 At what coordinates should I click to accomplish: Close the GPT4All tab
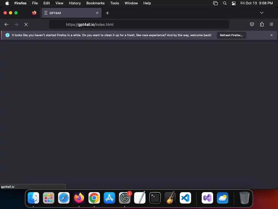tap(97, 13)
